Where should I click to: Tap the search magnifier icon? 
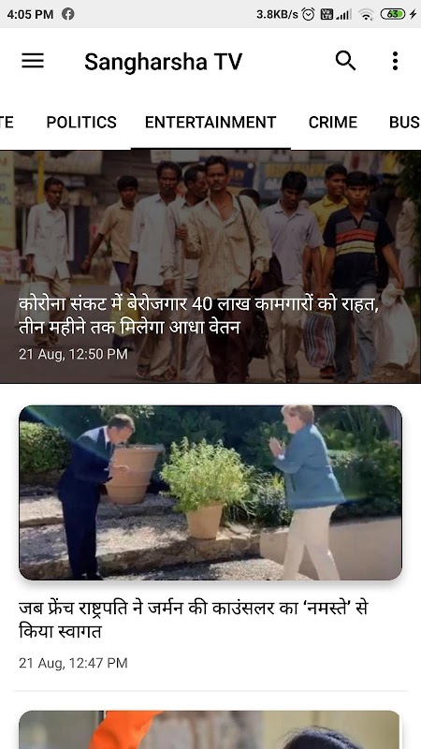coord(345,61)
